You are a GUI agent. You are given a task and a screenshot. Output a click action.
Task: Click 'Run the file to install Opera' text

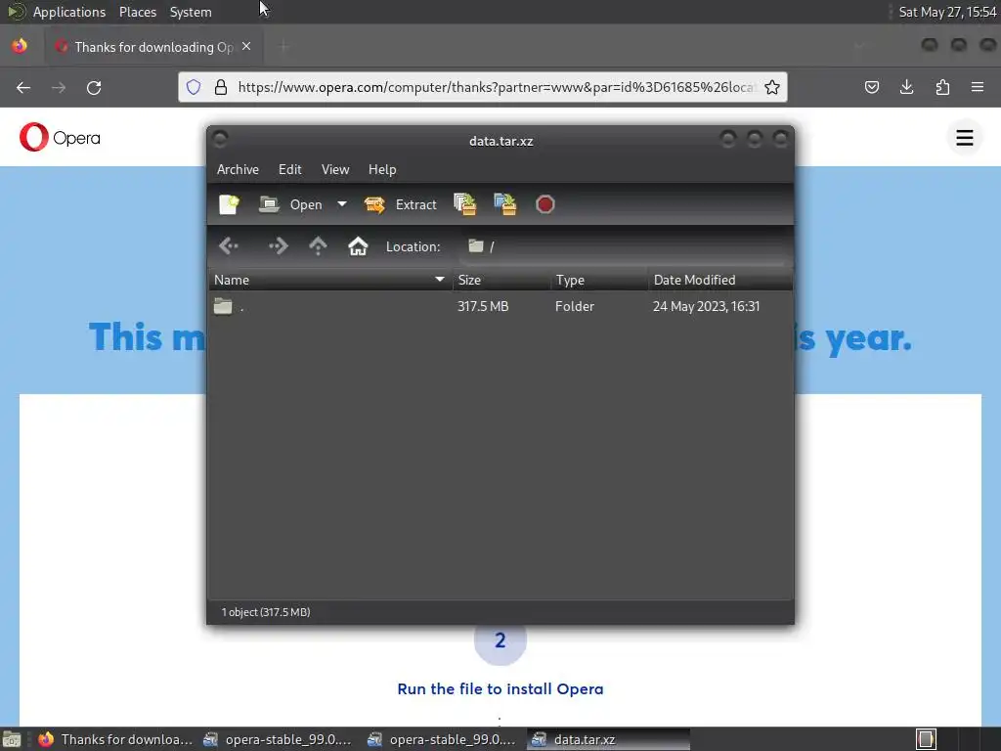[500, 688]
